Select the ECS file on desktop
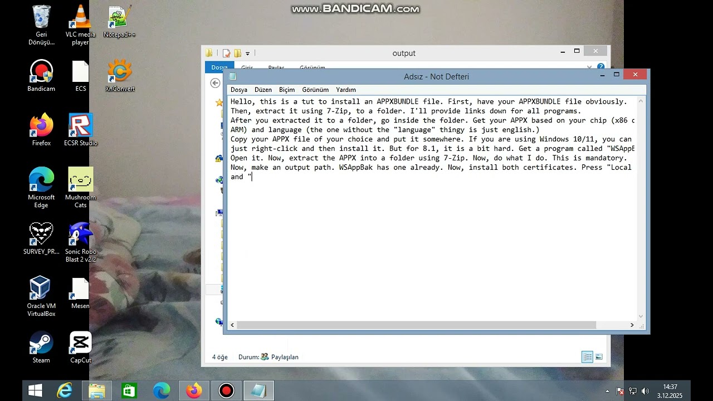 tap(80, 76)
